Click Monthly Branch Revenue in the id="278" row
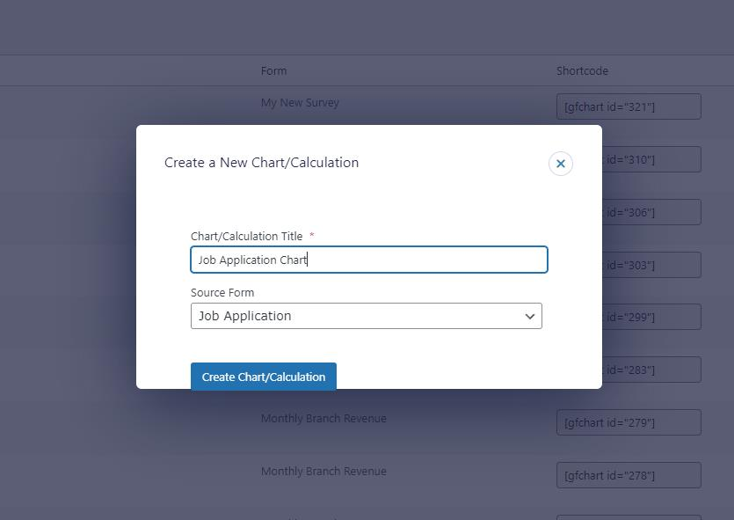Image resolution: width=734 pixels, height=520 pixels. click(x=323, y=472)
